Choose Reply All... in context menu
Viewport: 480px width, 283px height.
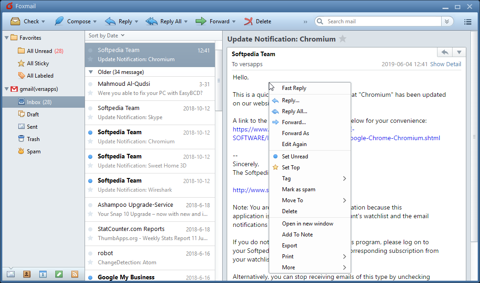pyautogui.click(x=310, y=111)
